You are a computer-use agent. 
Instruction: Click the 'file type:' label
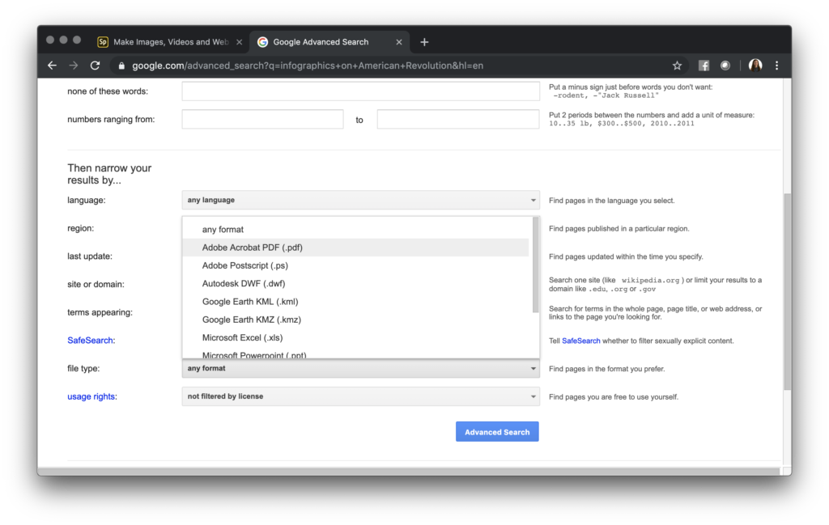pos(83,368)
